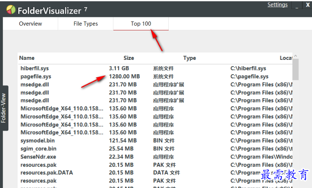The image size is (312, 188).
Task: Click the C:\hiberfil.sys location cell
Action: 248,68
